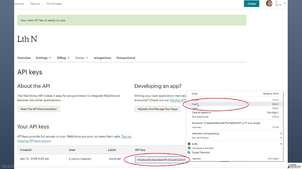Click the Google Traduction icon
This screenshot has width=302, height=169.
click(189, 152)
